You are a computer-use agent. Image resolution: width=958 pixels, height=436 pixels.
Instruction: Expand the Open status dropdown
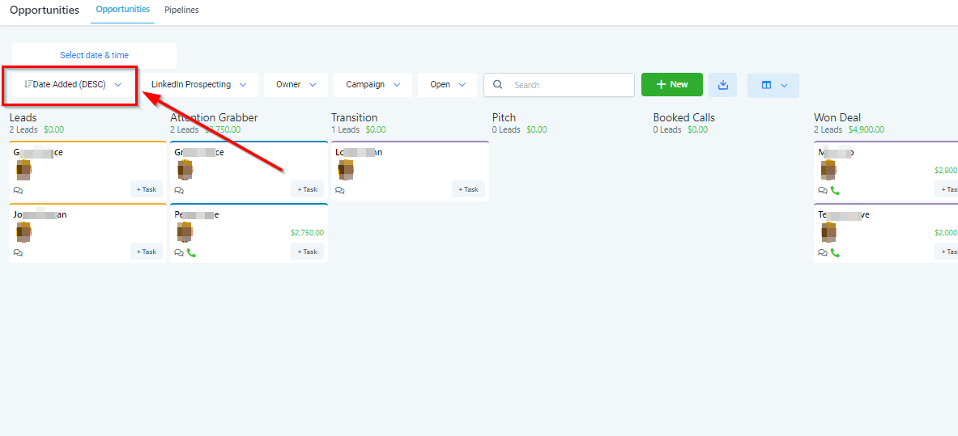click(448, 84)
